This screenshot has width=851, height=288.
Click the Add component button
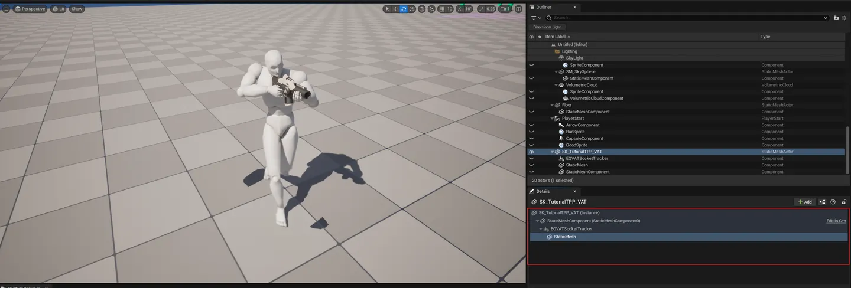coord(805,202)
